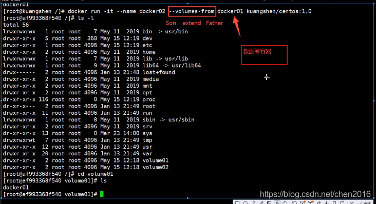Image resolution: width=376 pixels, height=204 pixels.
Task: Click the 'opt' directory name
Action: click(147, 93)
